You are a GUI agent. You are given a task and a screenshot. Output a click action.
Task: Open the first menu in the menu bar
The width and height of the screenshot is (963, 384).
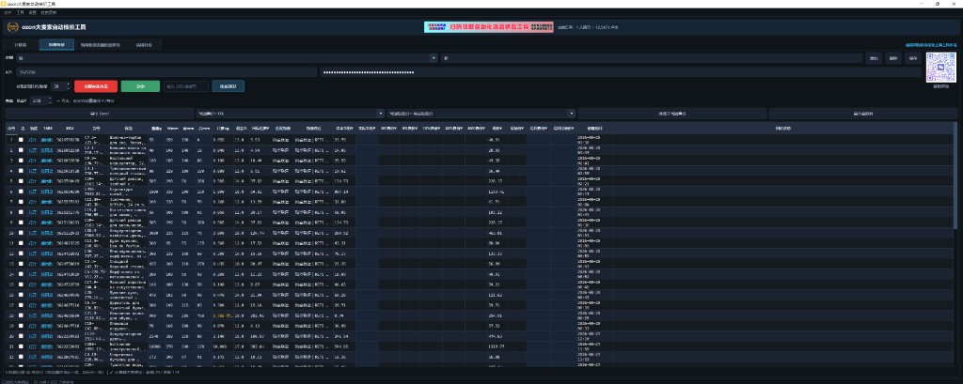coord(8,11)
